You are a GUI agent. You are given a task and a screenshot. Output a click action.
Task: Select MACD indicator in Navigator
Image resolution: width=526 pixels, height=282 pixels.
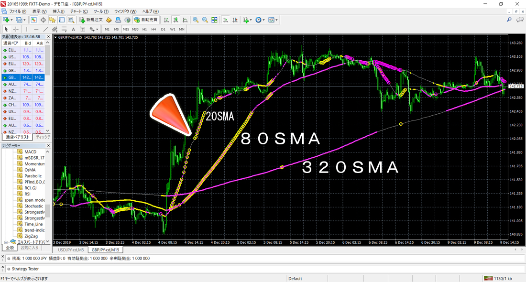30,152
